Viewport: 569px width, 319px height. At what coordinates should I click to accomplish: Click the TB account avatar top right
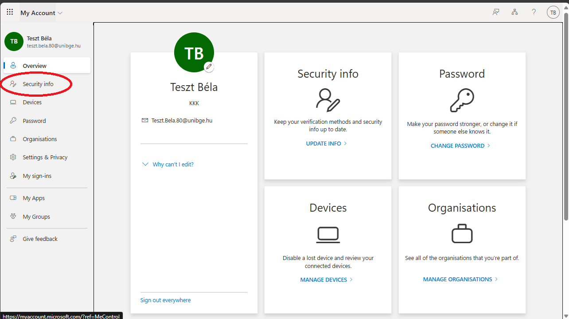[x=553, y=12]
